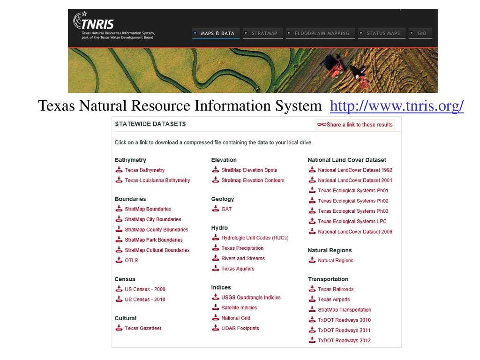Click the TNRIS logo
This screenshot has width=480, height=360.
(x=93, y=21)
